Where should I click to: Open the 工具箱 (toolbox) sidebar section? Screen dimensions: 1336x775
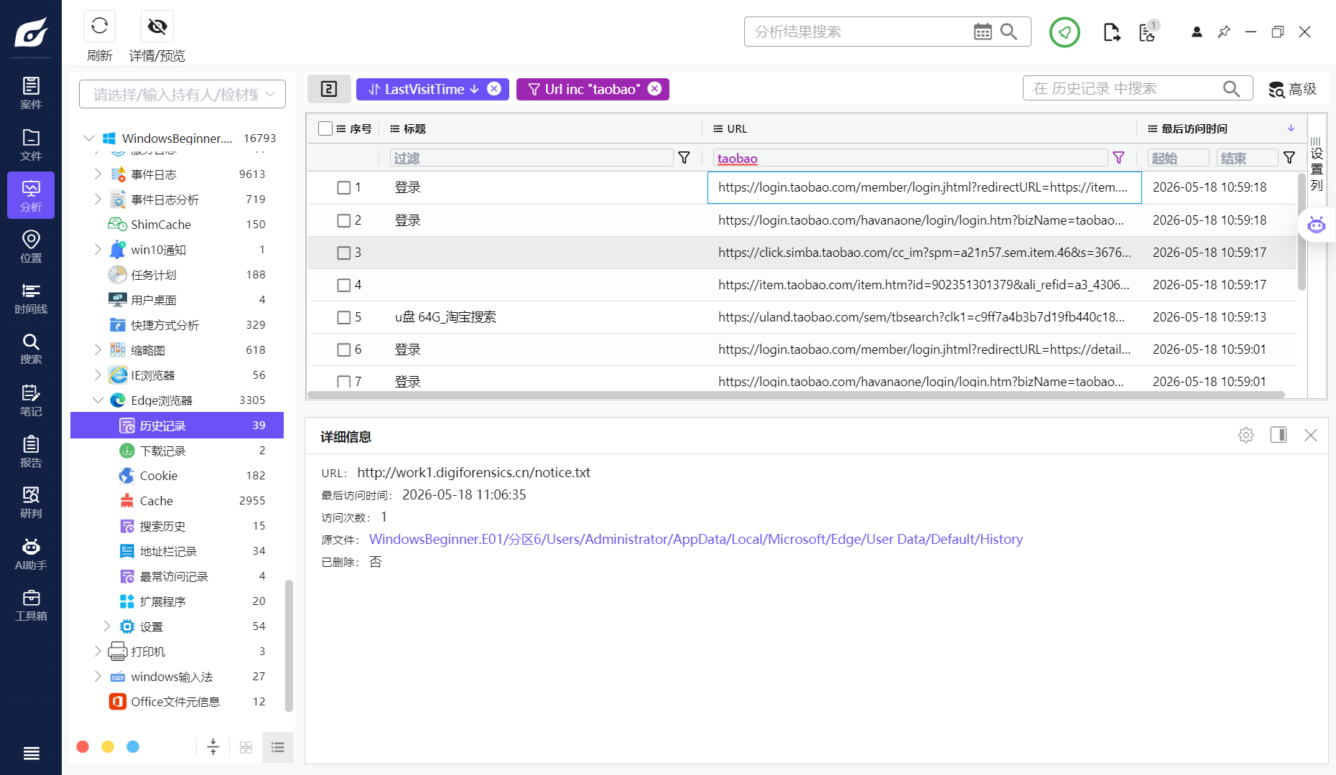(31, 605)
